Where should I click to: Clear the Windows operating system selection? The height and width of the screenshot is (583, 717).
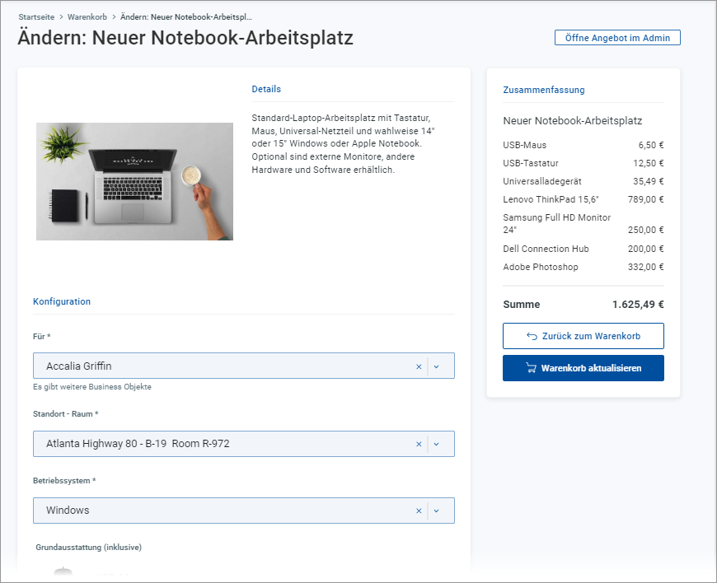(418, 511)
